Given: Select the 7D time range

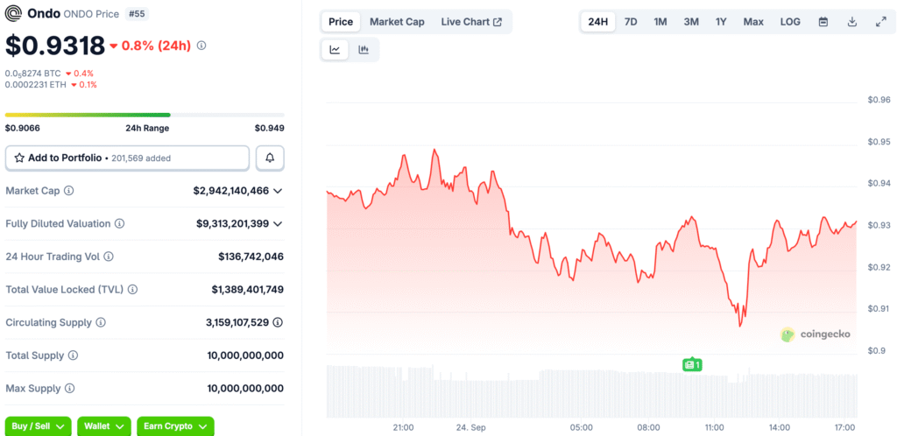Looking at the screenshot, I should click(x=631, y=22).
